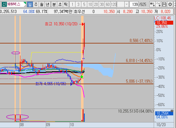This screenshot has height=128, width=176.
Task: Open the add candlestick chart icon
Action: (x=152, y=4)
